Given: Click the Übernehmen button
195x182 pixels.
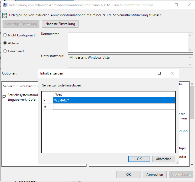Looking at the screenshot, I should (x=181, y=175).
